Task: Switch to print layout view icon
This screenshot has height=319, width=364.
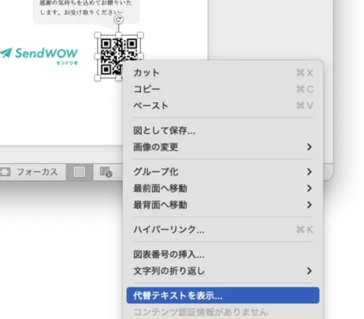Action: [x=80, y=172]
